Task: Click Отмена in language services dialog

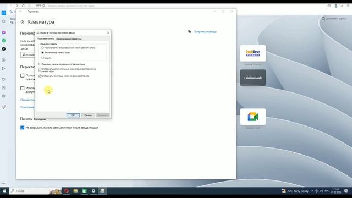Action: pos(88,115)
